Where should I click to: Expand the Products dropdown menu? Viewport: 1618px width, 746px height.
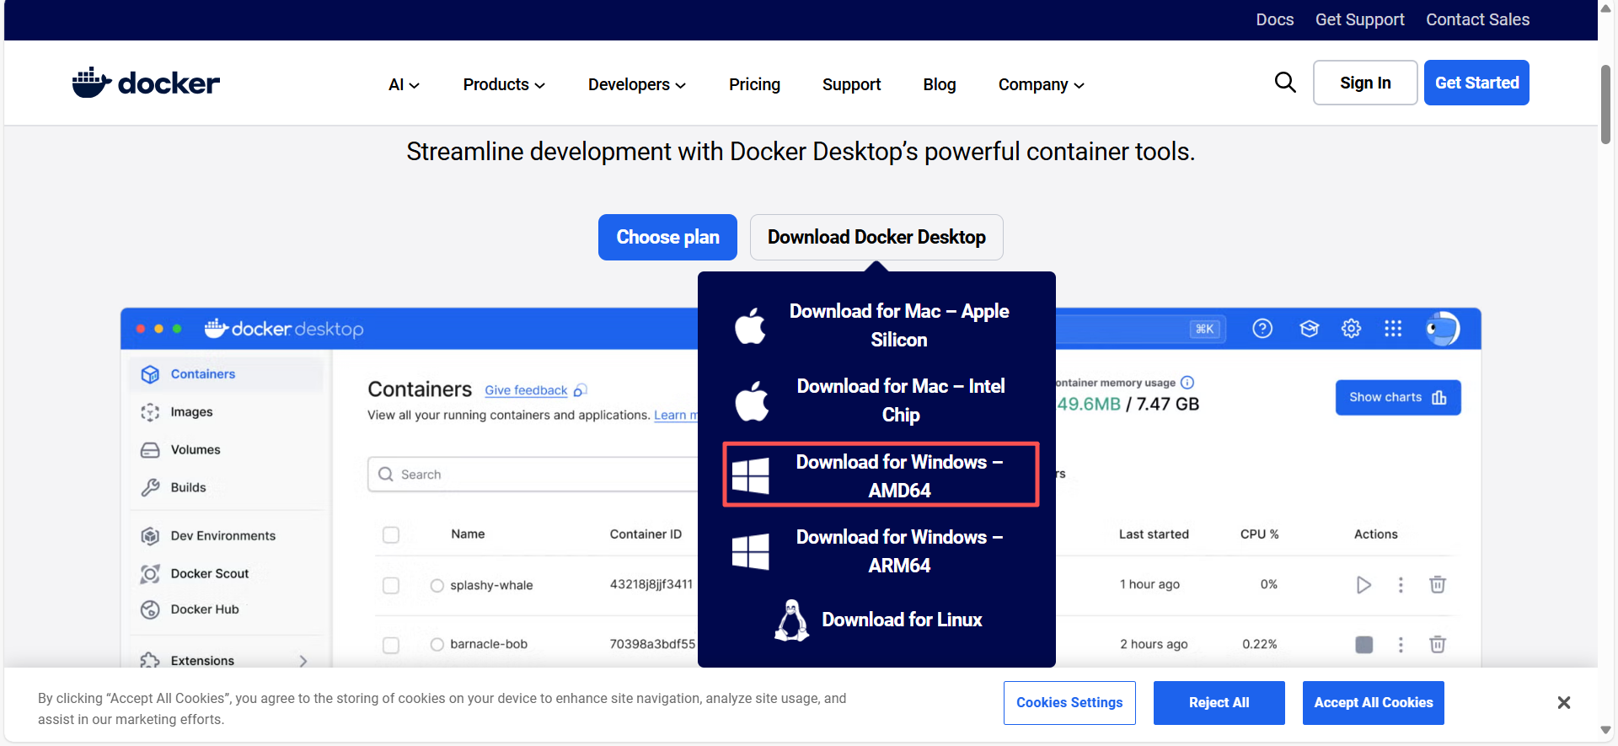[504, 85]
